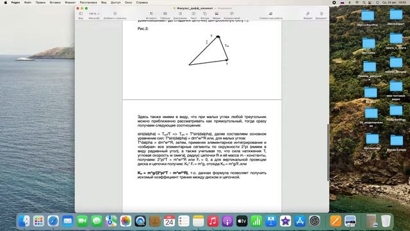The width and height of the screenshot is (410, 231).
Task: Switch to Pages icon in the Dock
Action: 336,221
